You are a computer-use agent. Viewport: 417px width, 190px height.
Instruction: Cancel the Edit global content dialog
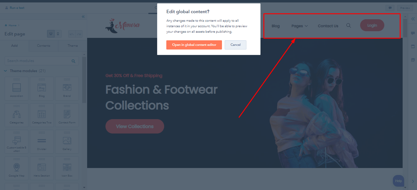click(x=235, y=45)
